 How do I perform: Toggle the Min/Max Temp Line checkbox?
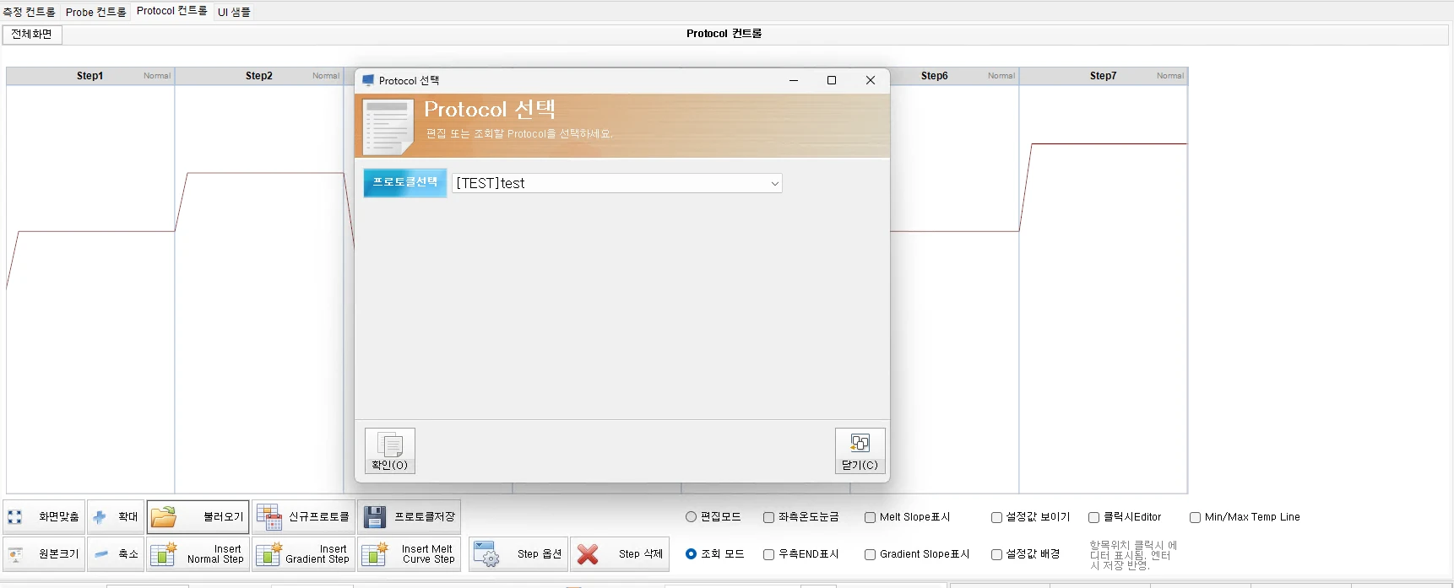pos(1195,518)
